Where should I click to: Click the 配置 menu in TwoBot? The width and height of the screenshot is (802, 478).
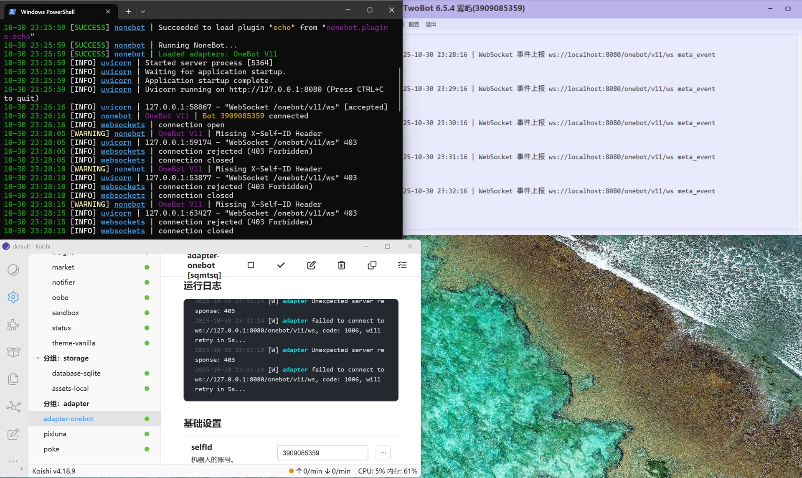[414, 24]
